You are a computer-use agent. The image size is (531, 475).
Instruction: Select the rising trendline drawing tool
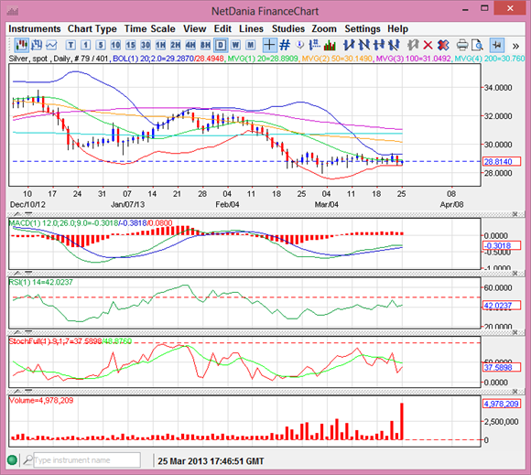click(x=349, y=45)
